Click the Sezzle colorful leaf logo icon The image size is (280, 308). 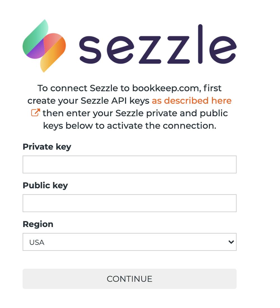coord(44,46)
